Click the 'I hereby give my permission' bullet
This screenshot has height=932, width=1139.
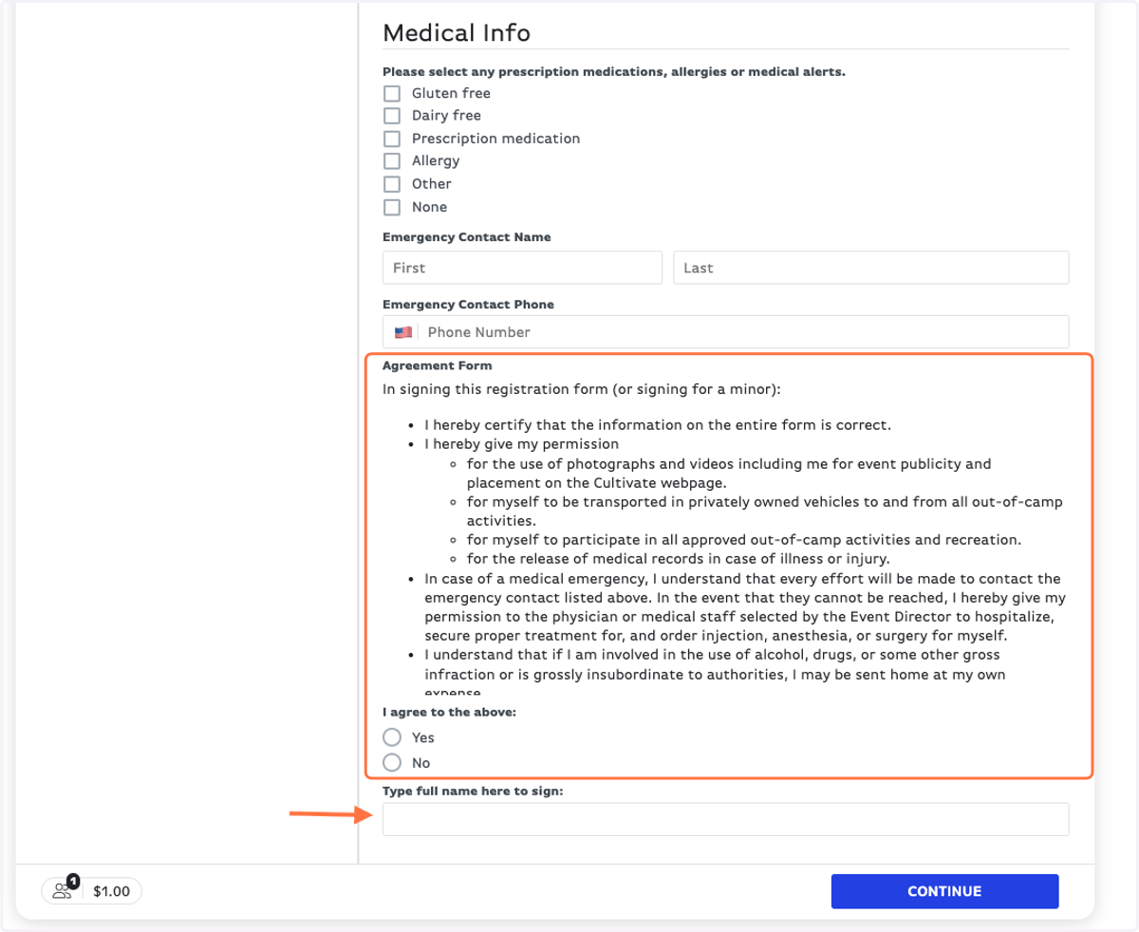click(521, 443)
